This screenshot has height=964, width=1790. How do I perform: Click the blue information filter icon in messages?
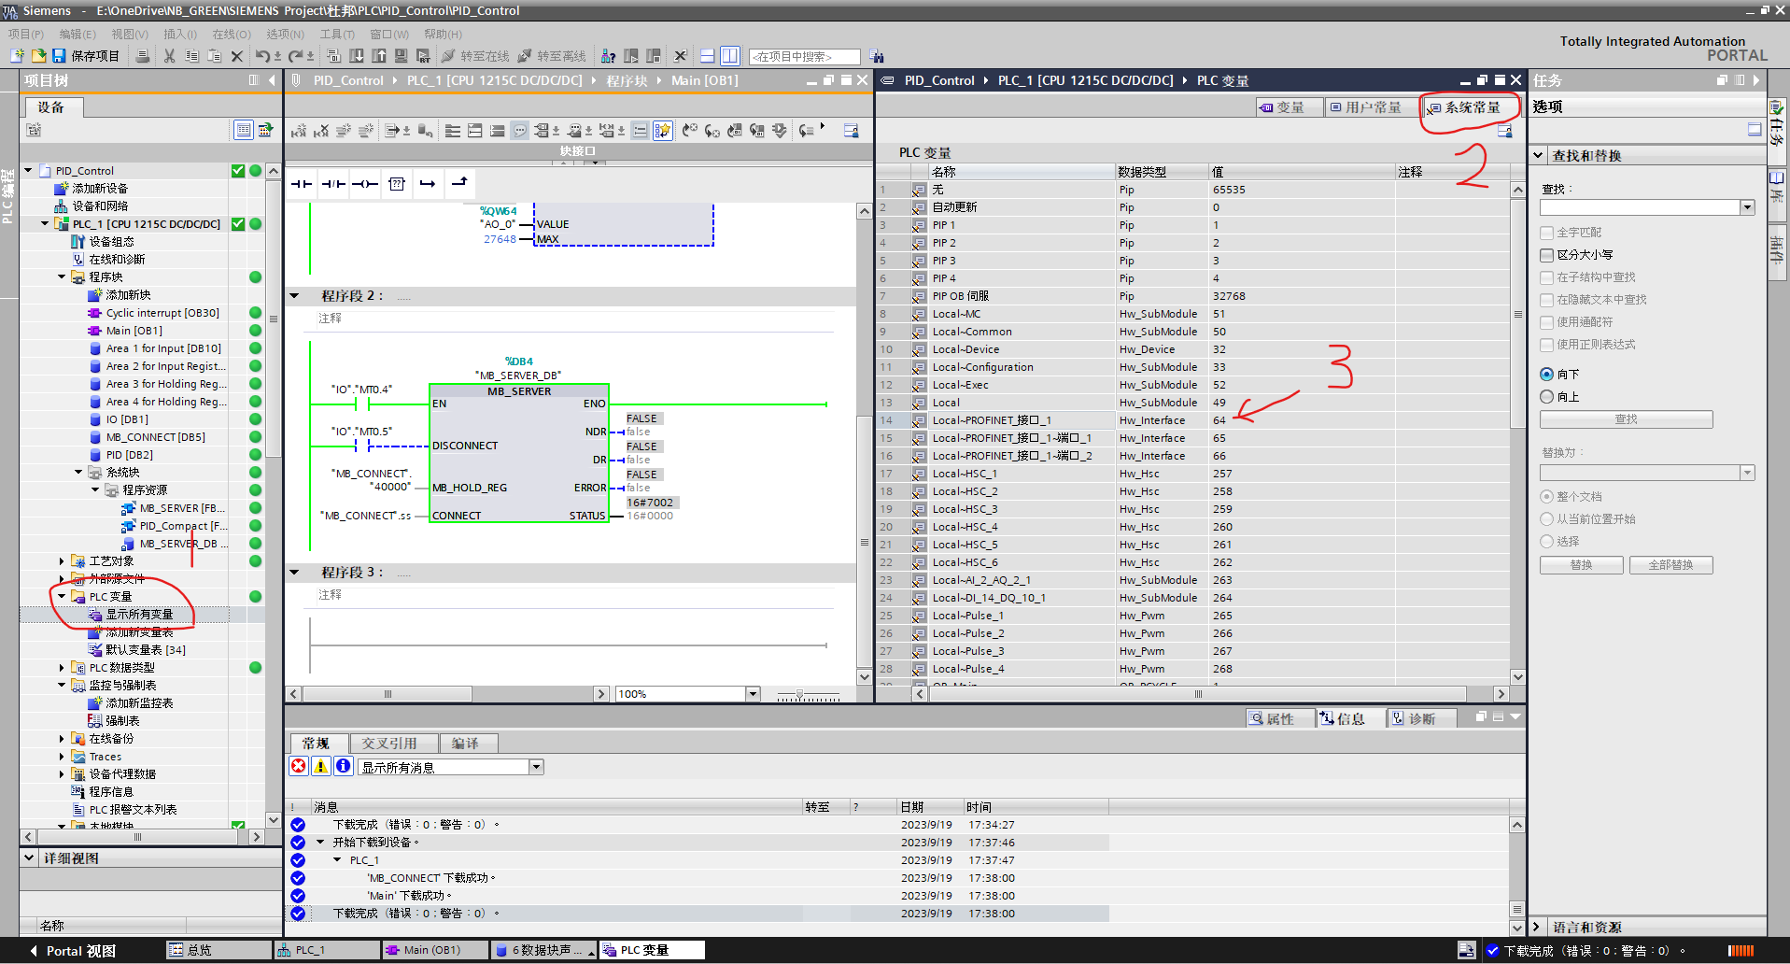[x=344, y=766]
